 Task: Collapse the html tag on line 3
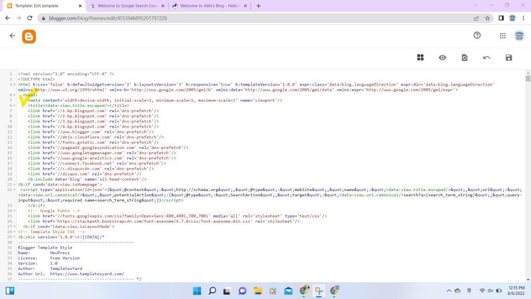click(x=14, y=85)
